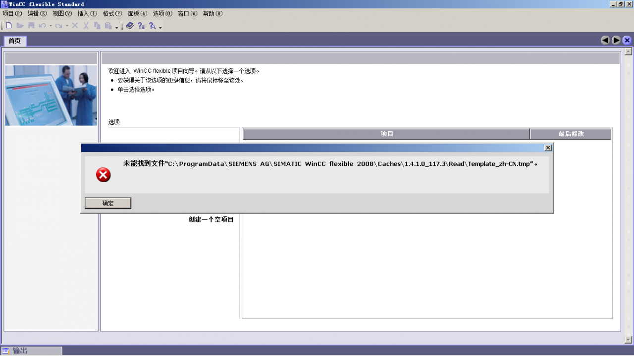This screenshot has height=356, width=634.
Task: Close the error dialog with X button
Action: coord(548,148)
